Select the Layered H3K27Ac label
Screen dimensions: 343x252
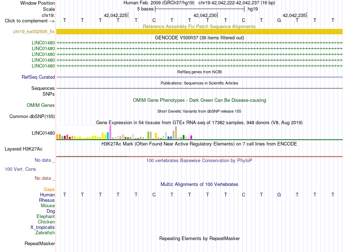click(x=23, y=149)
